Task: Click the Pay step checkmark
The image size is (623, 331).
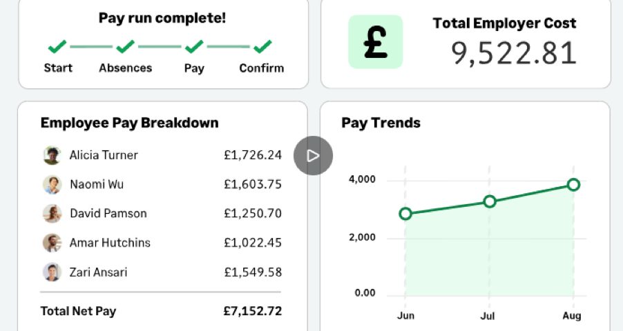Action: tap(194, 46)
